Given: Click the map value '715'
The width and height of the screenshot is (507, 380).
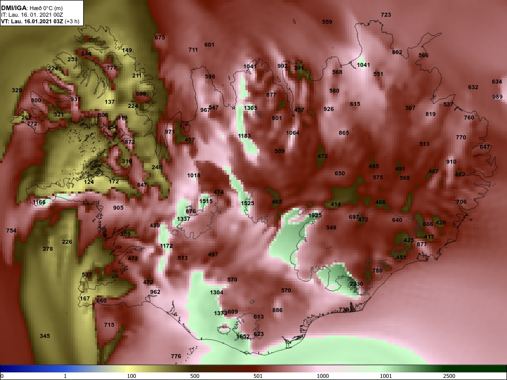Looking at the screenshot, I should tap(110, 325).
